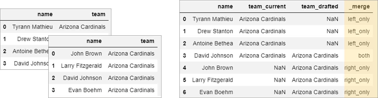Click row index 0 of leftmost table
The height and width of the screenshot is (98, 378).
(5, 27)
